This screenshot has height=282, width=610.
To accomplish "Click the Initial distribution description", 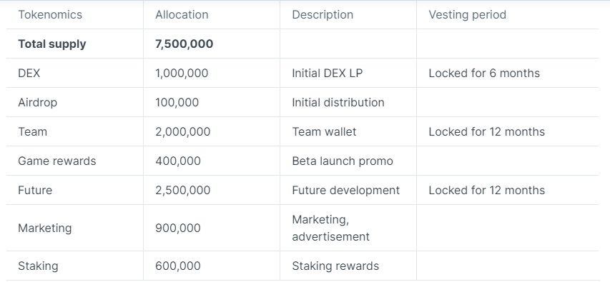I will pyautogui.click(x=338, y=103).
